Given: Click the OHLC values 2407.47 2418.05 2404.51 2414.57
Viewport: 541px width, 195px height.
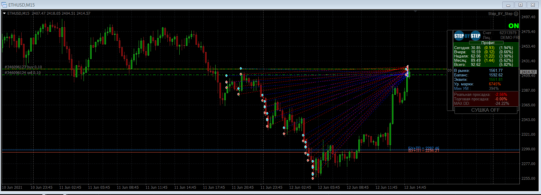Looking at the screenshot, I should click(x=61, y=13).
